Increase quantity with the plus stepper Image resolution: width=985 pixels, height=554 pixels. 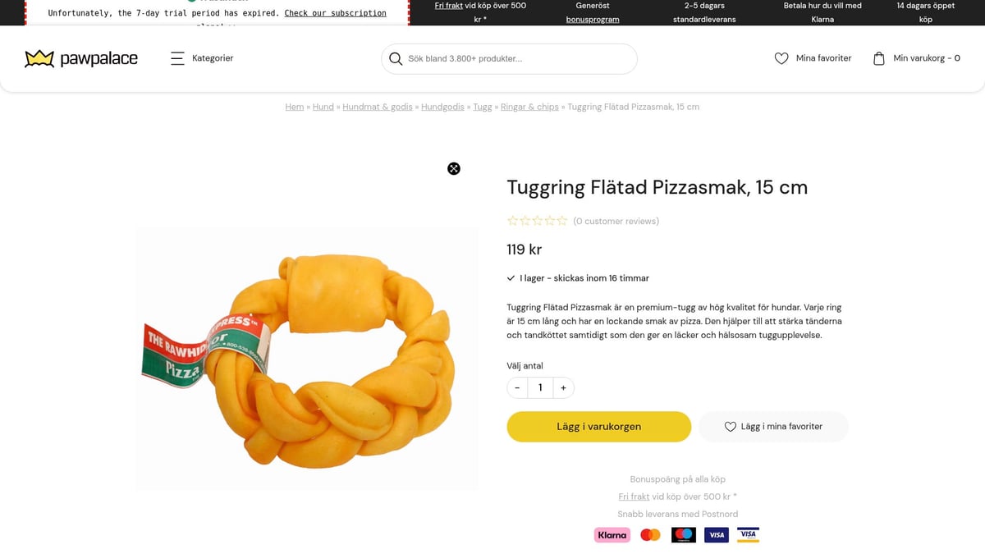(x=563, y=387)
